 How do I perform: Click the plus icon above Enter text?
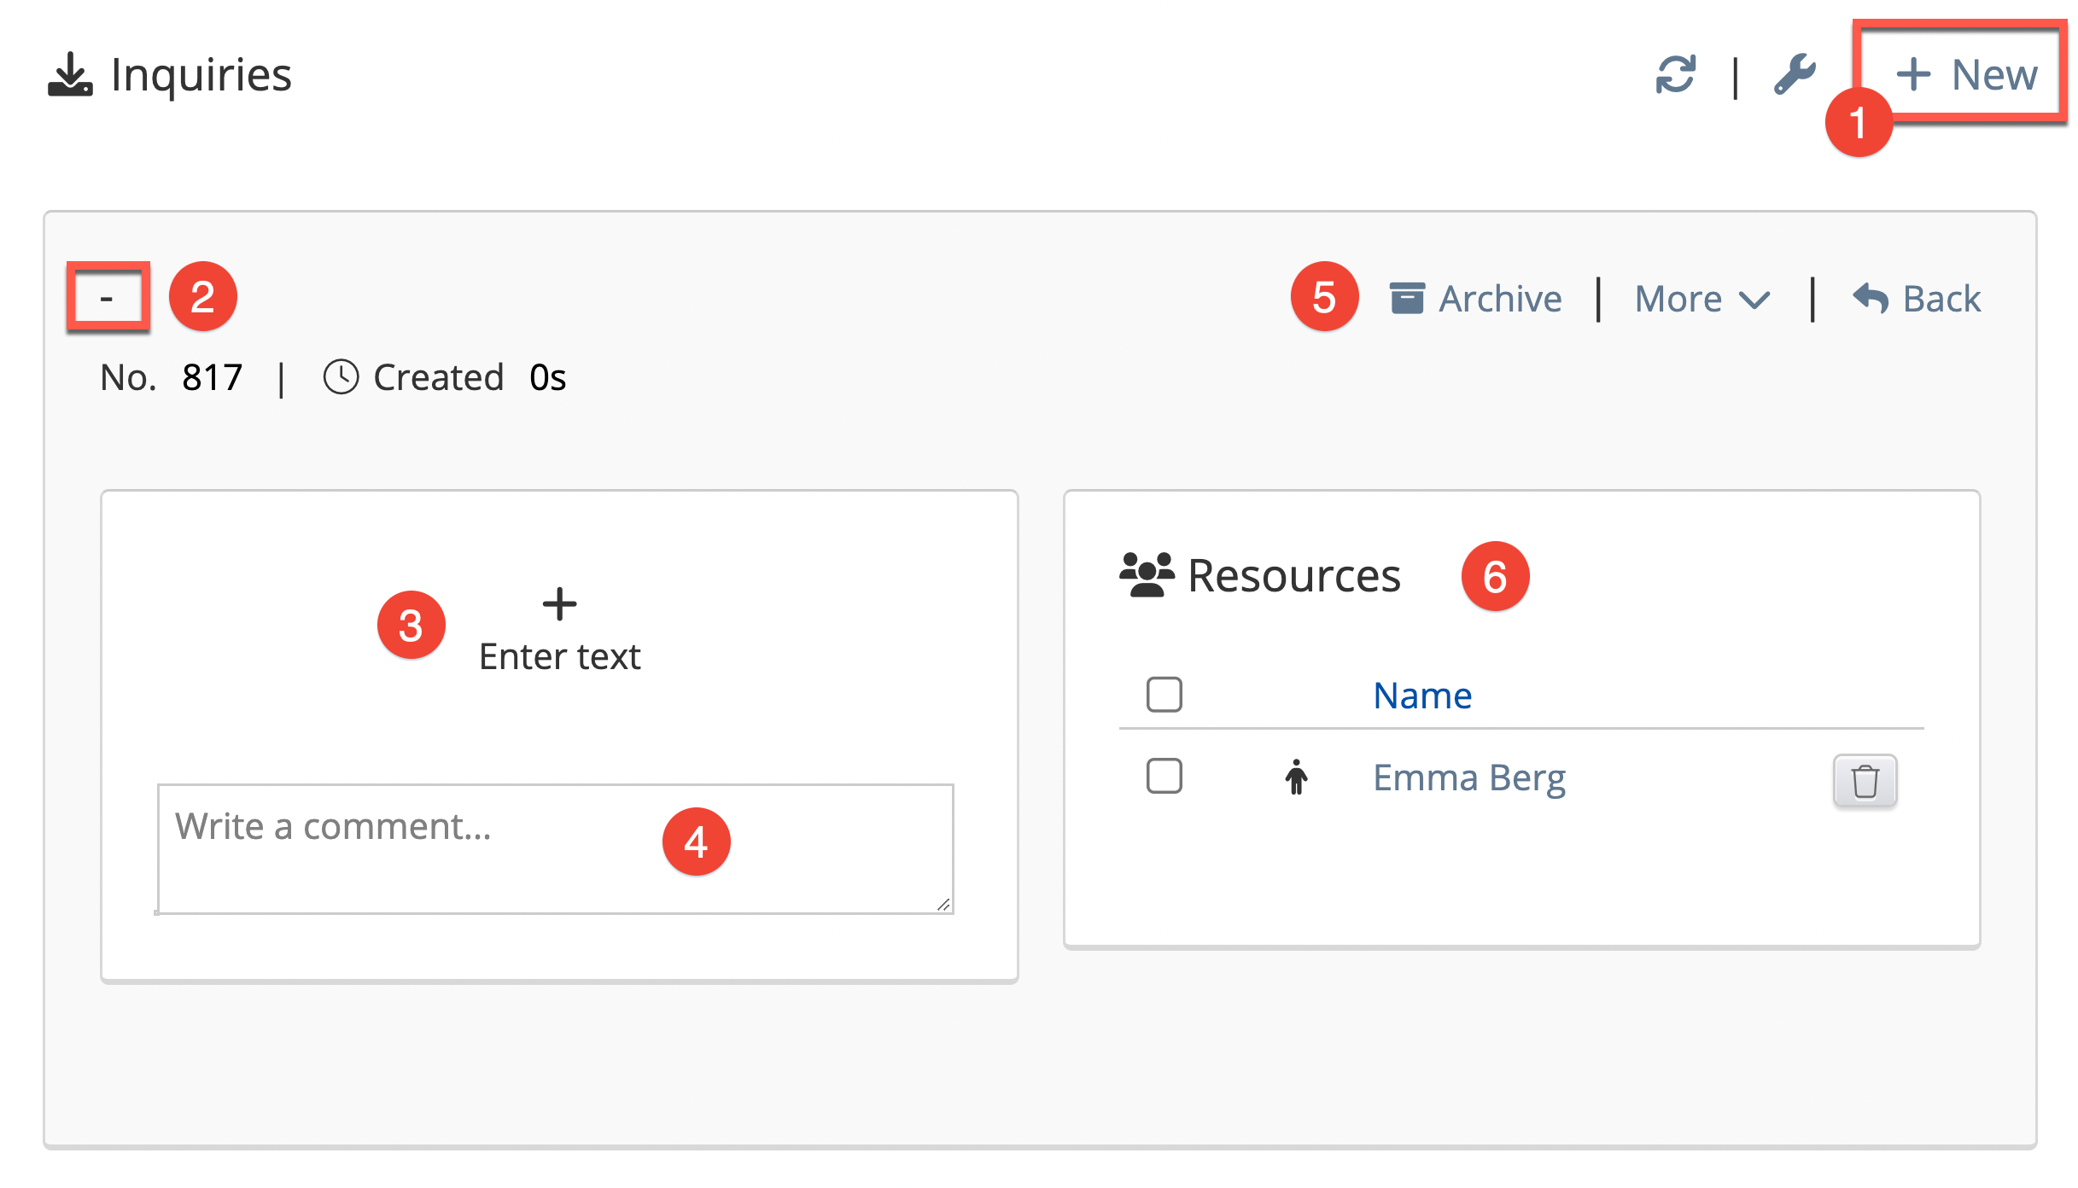[x=559, y=604]
